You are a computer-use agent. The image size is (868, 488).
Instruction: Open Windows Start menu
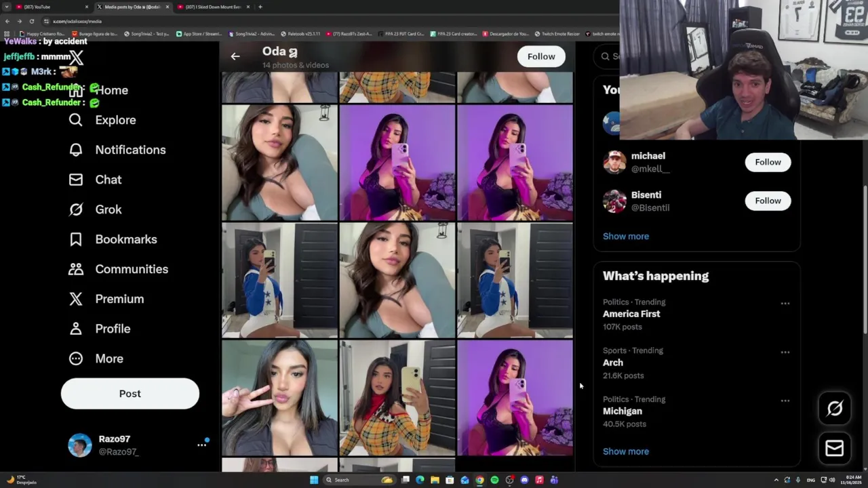(314, 480)
